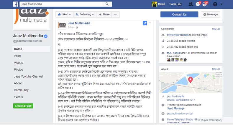Open the post options chevron
The image size is (233, 125).
coord(150,23)
